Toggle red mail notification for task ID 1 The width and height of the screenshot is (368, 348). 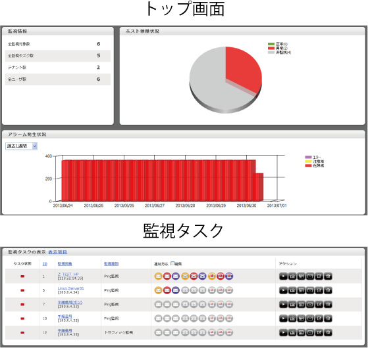point(167,276)
